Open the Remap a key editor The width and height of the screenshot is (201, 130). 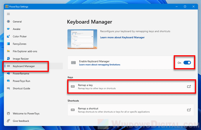pos(131,86)
